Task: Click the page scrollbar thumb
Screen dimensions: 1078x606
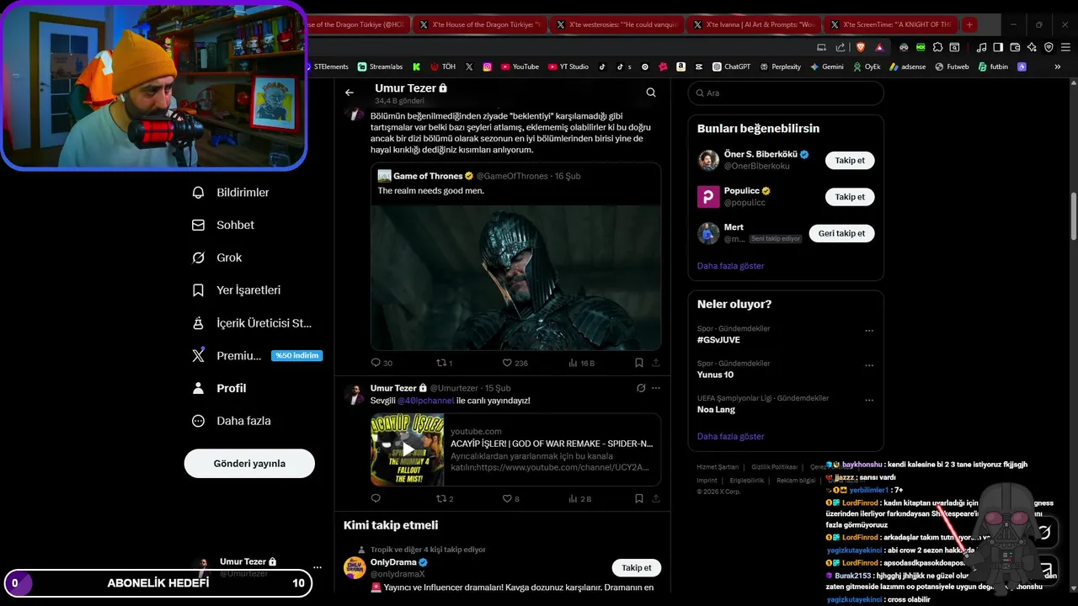Action: coord(1073,216)
